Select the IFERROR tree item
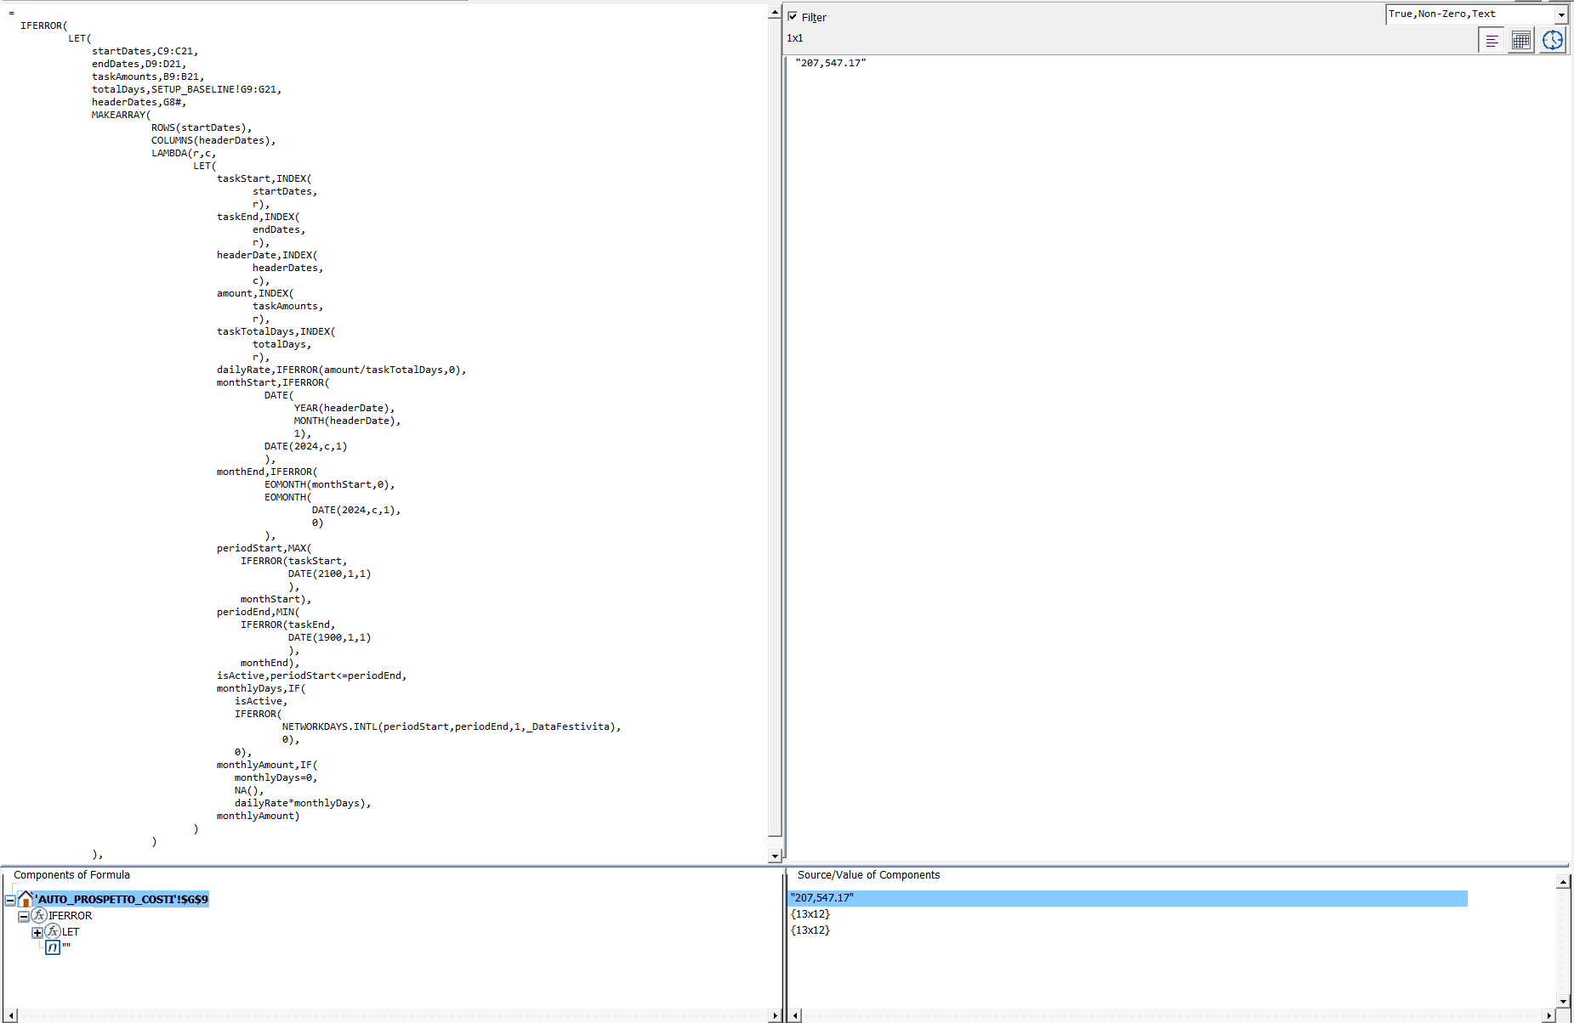 click(x=70, y=915)
